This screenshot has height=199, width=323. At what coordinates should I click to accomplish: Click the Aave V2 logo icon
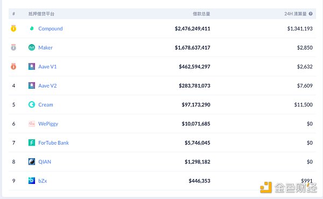pos(32,86)
